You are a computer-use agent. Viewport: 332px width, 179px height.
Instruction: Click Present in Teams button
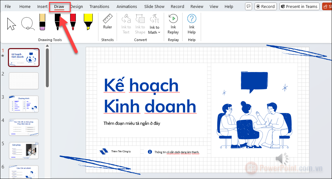coord(300,7)
